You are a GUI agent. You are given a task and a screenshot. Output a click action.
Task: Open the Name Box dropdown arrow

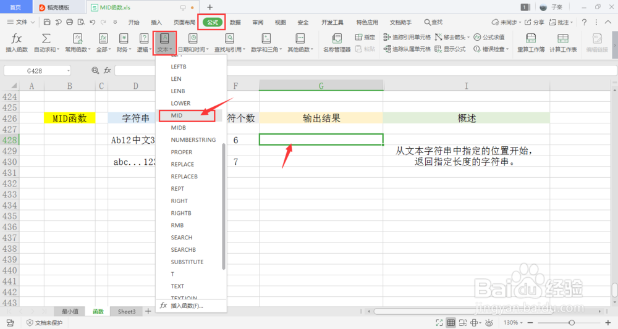[68, 71]
